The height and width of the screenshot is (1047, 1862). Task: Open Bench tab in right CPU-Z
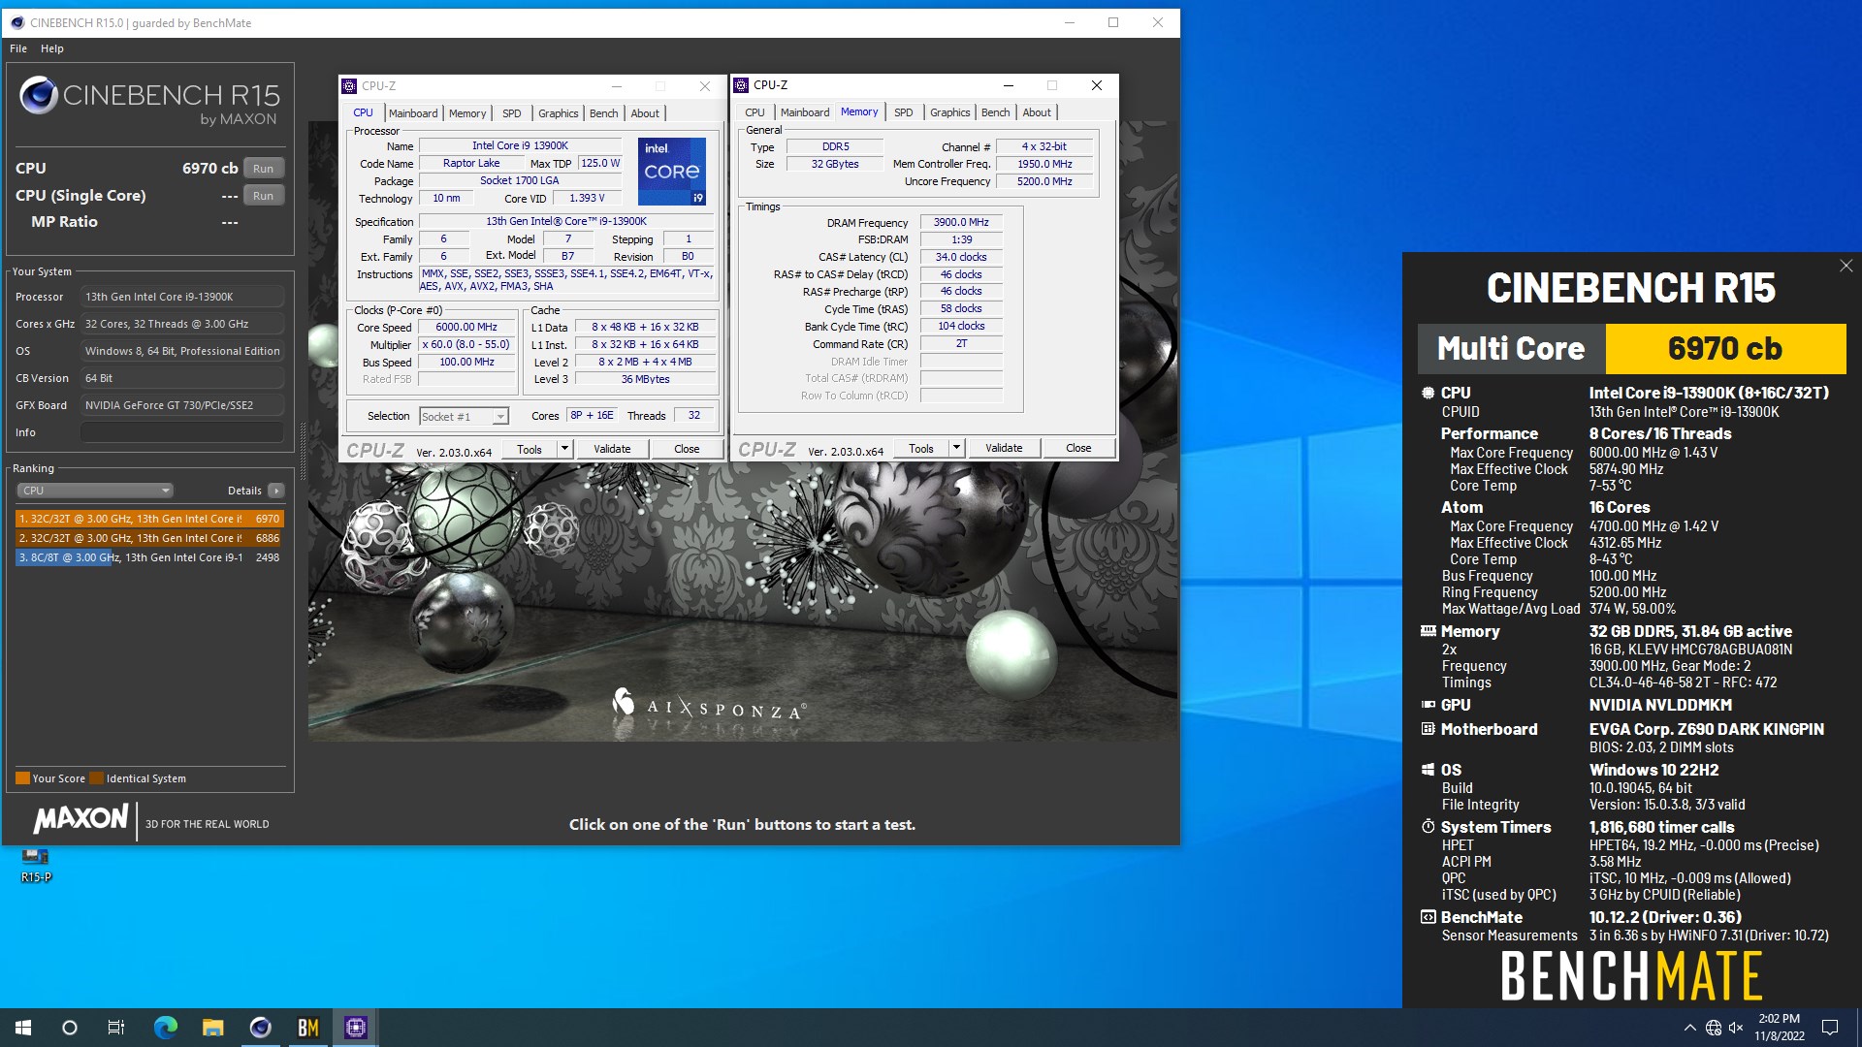coord(995,112)
